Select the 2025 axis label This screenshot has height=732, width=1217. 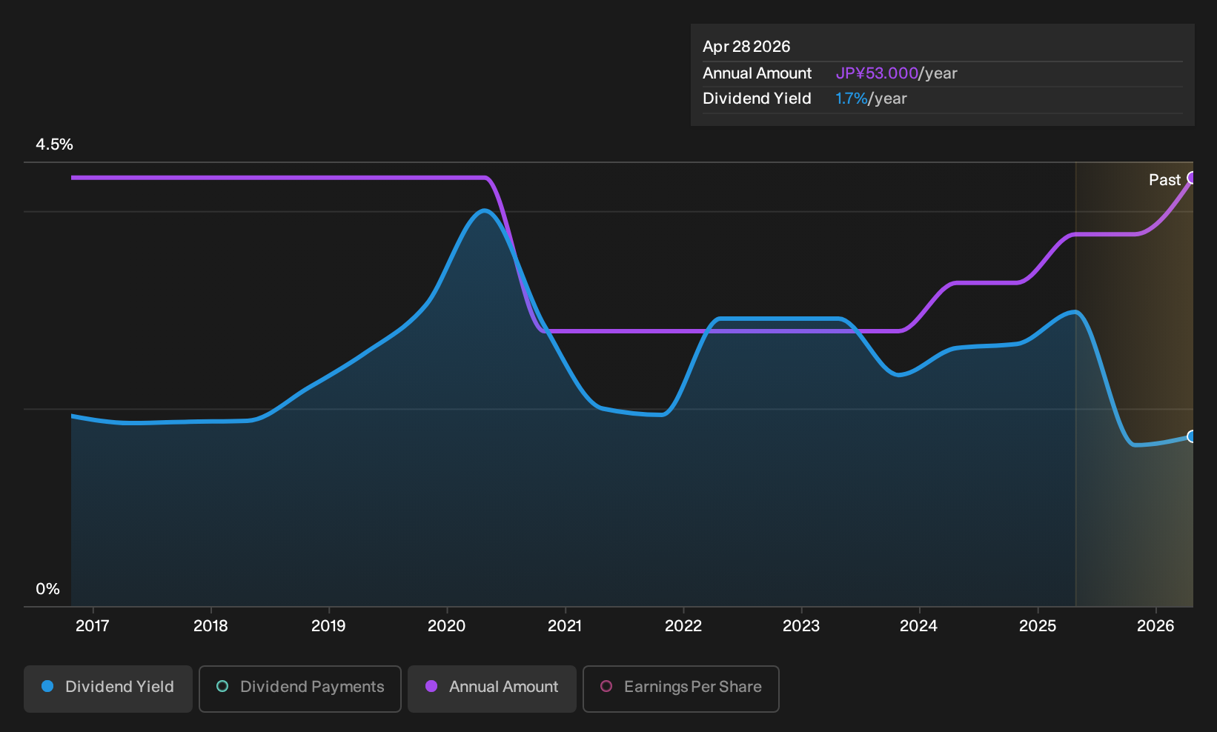coord(1038,626)
